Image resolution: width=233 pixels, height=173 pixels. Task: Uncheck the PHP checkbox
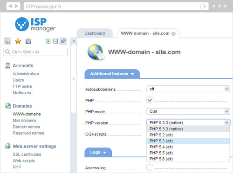coord(150,100)
